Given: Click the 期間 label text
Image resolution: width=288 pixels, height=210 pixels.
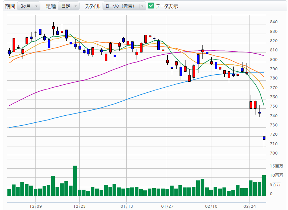Looking at the screenshot, I should point(10,6).
